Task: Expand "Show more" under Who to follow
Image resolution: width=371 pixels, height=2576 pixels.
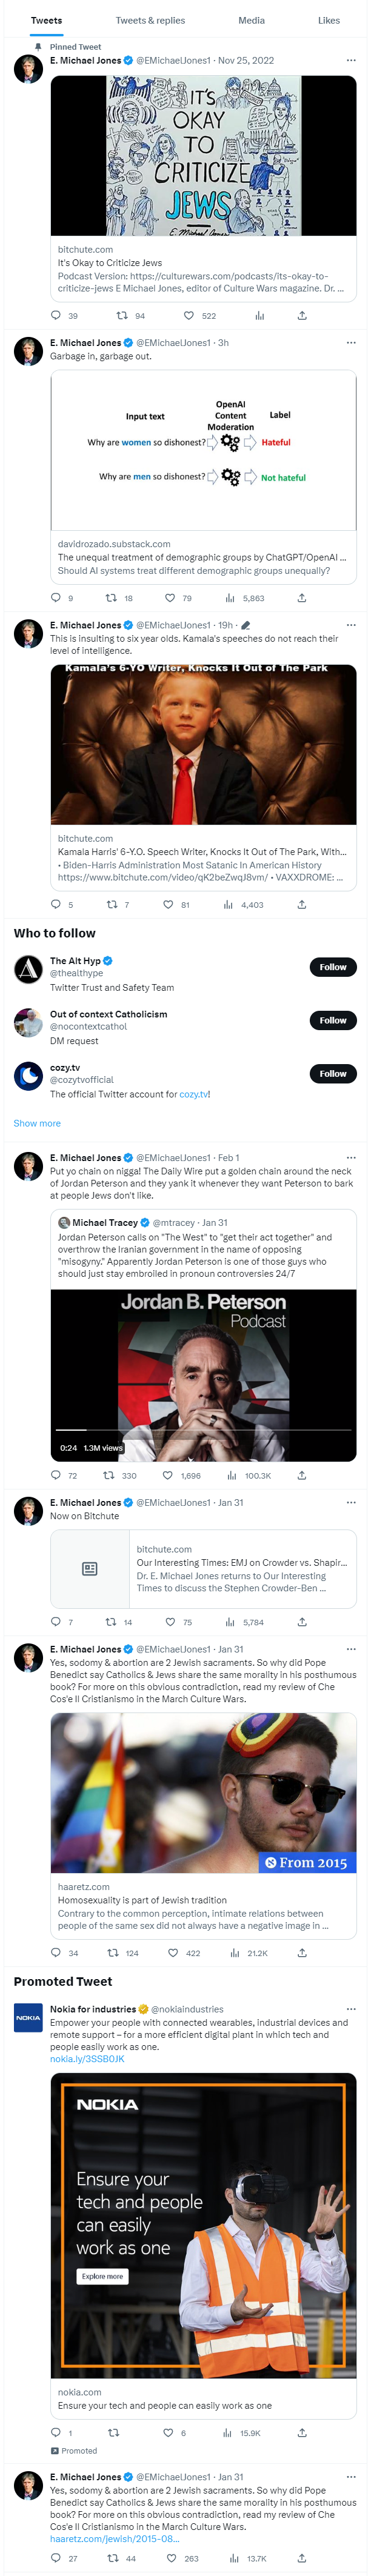Action: 37,1123
